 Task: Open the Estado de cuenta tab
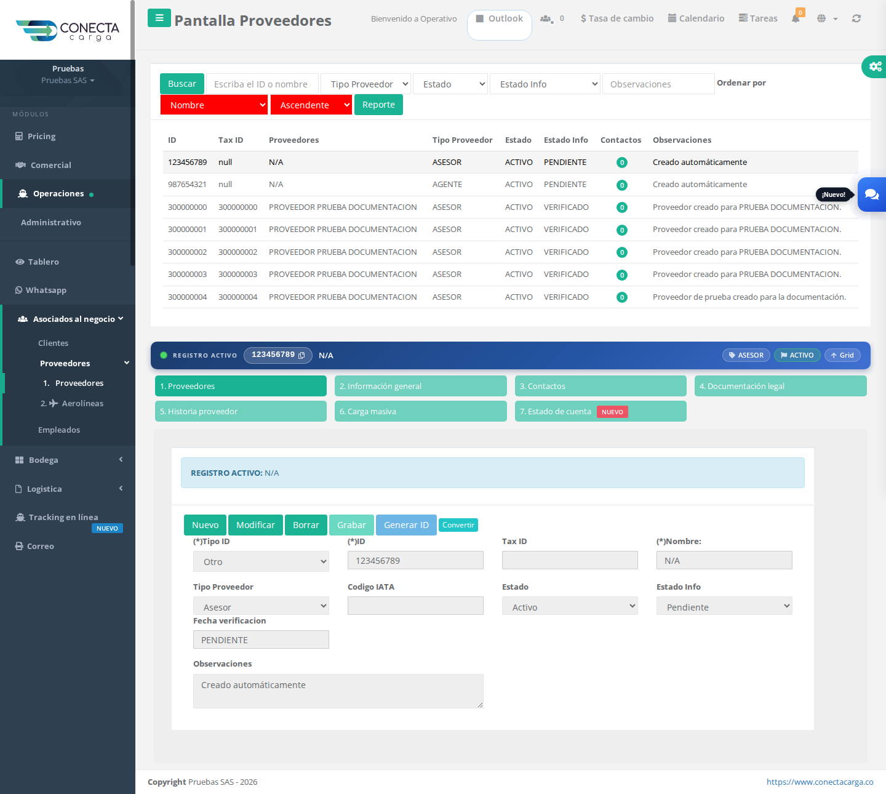tap(601, 411)
